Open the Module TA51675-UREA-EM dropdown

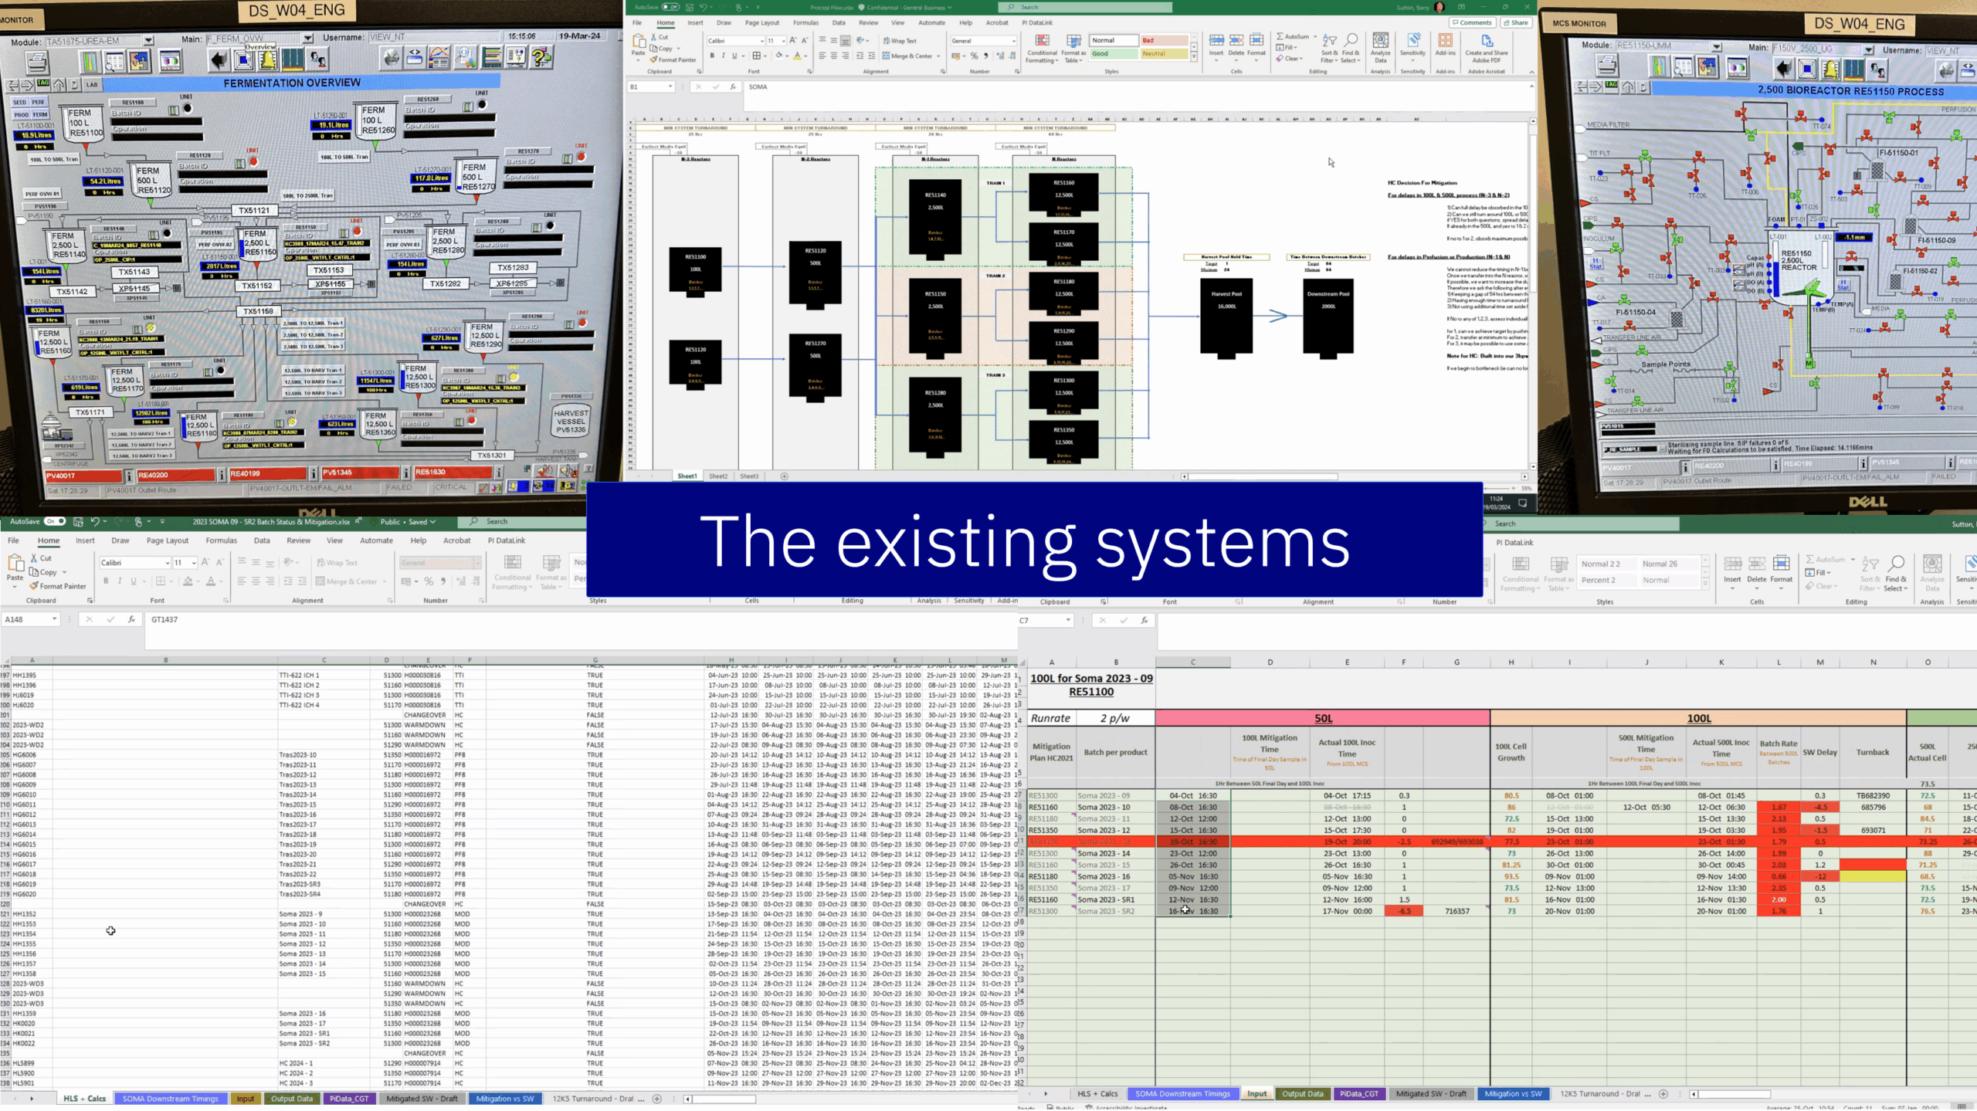click(x=148, y=41)
